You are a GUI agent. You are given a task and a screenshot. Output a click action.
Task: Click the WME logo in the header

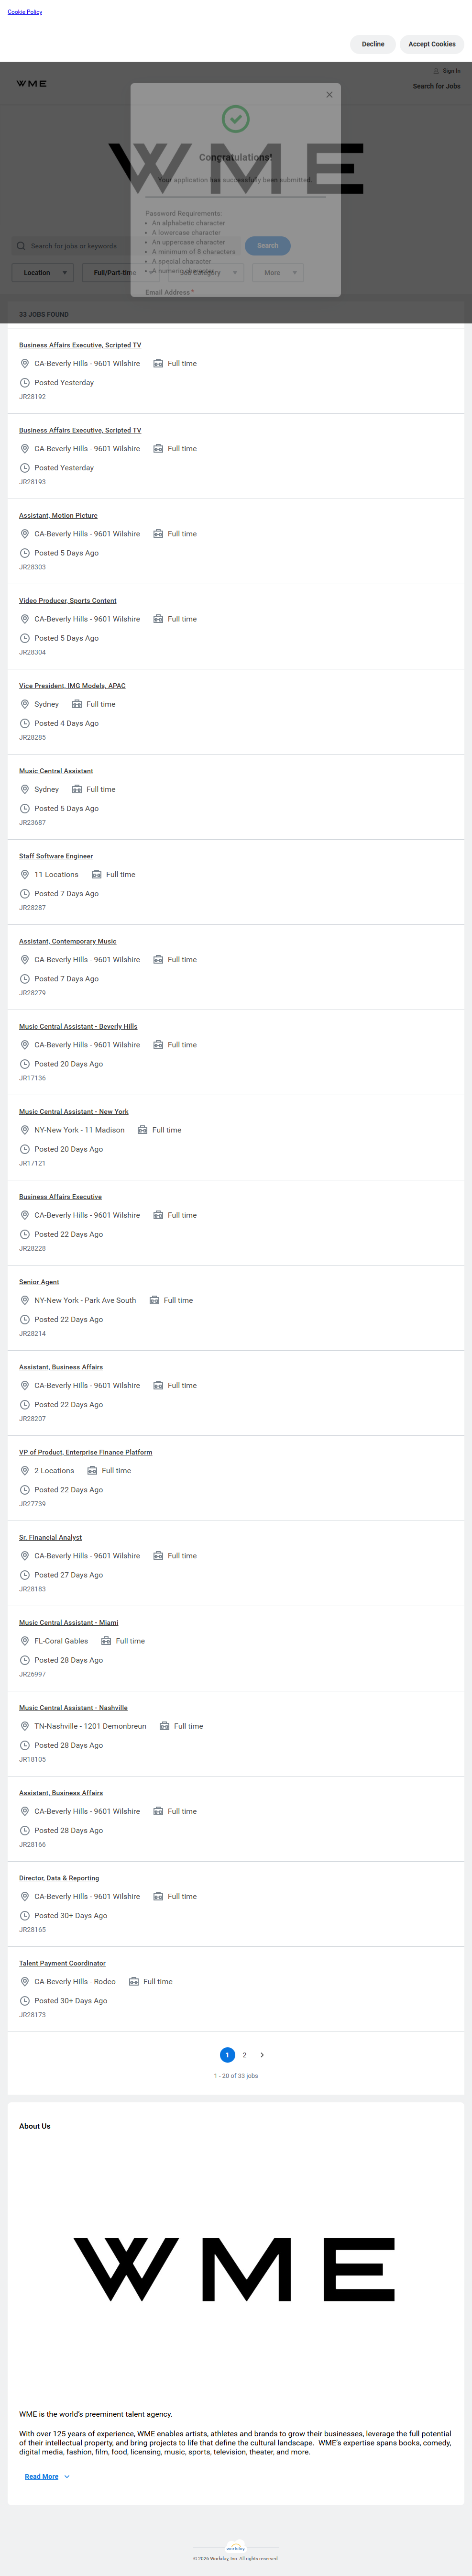point(31,84)
